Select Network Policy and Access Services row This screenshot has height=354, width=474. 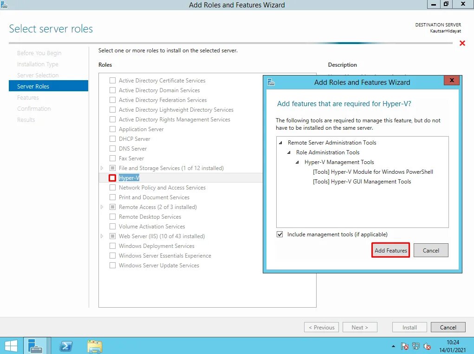pyautogui.click(x=162, y=187)
